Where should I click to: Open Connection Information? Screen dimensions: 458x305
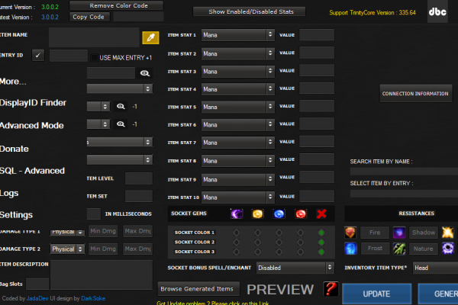point(416,94)
